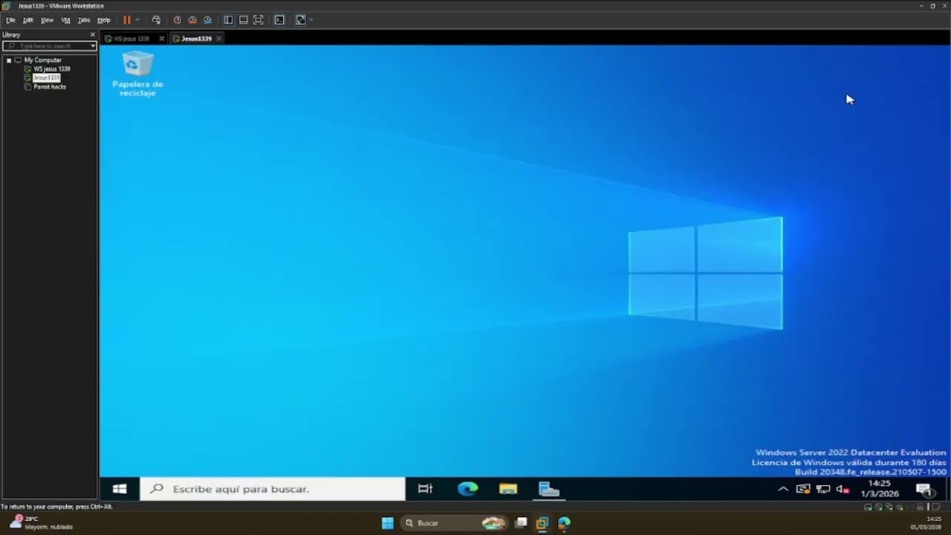Close the Library panel
The width and height of the screenshot is (951, 535).
[x=93, y=35]
